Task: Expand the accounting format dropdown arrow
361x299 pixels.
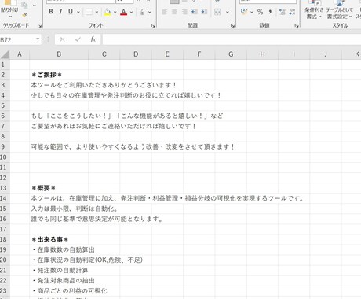Action: point(251,12)
